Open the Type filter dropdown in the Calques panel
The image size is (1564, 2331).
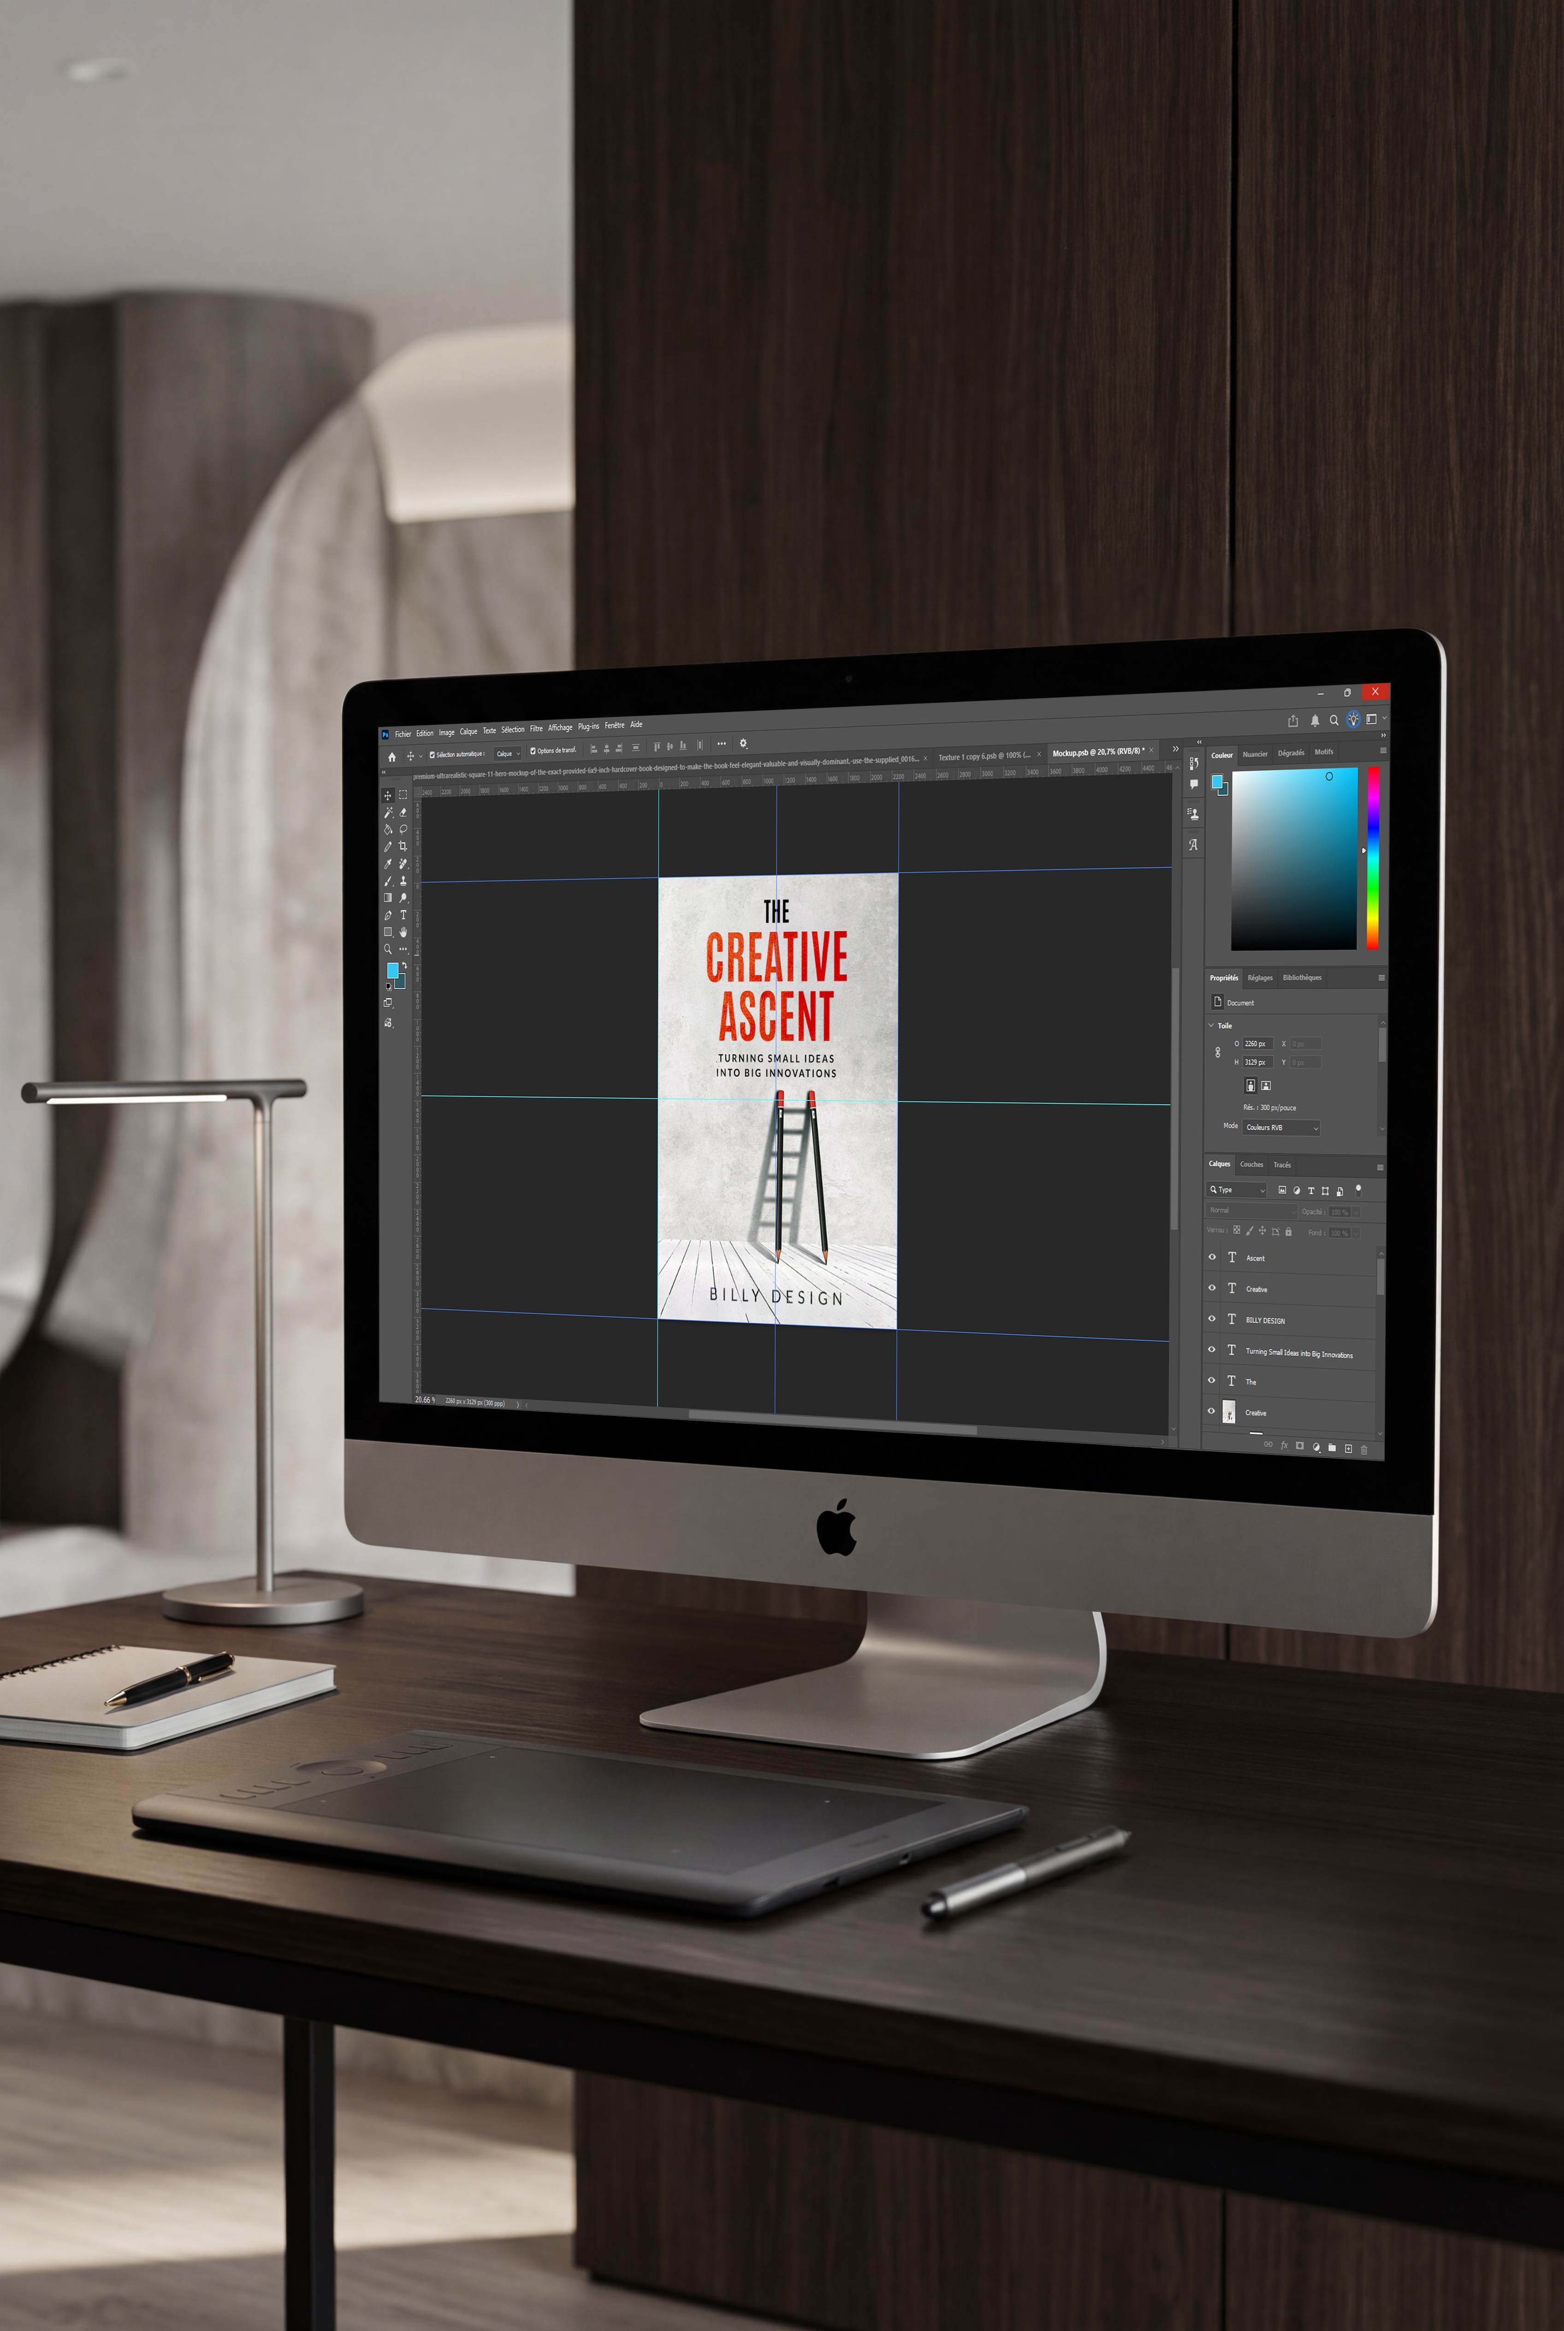1237,1190
